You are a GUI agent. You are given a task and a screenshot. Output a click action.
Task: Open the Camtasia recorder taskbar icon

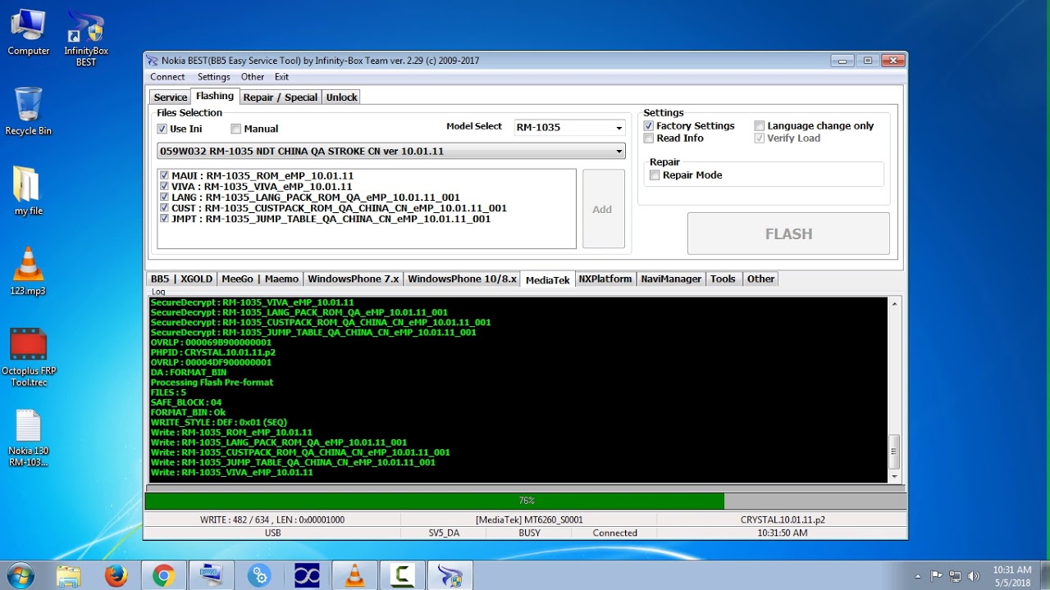coord(403,576)
